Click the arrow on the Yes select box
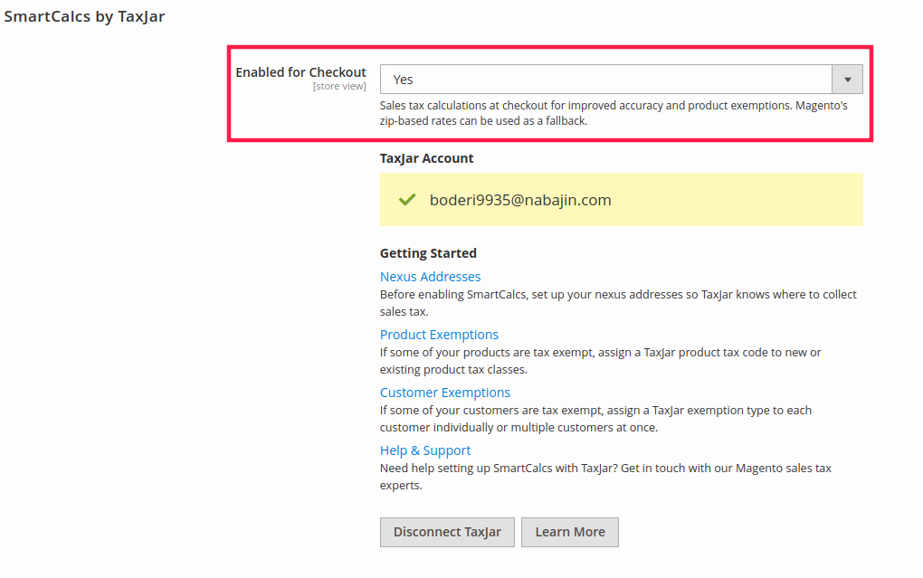This screenshot has width=923, height=578. point(847,80)
